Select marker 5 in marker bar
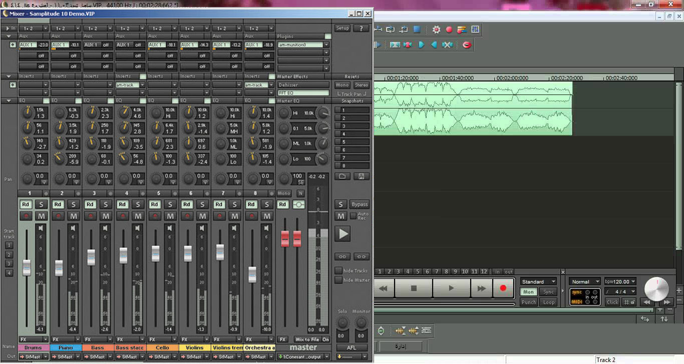This screenshot has height=364, width=684. [x=418, y=271]
